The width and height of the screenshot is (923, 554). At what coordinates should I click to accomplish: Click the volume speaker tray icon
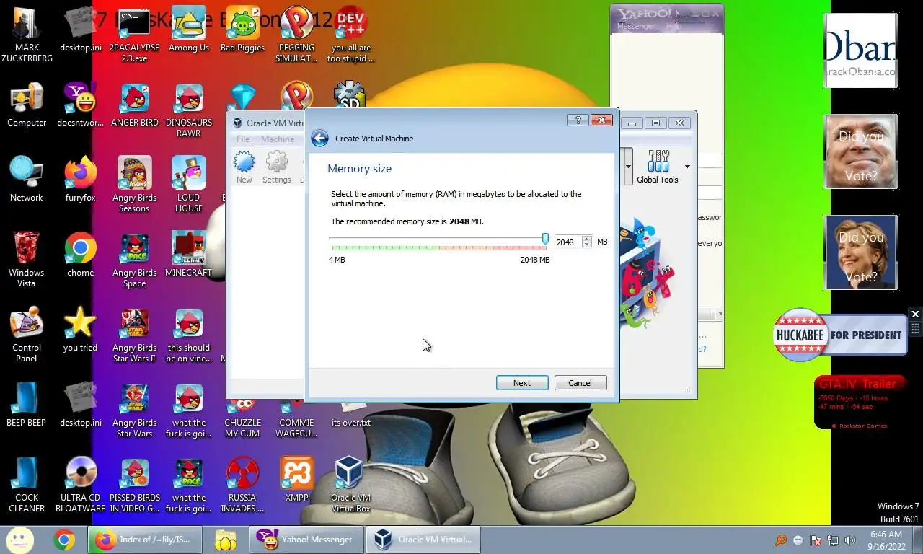pyautogui.click(x=849, y=540)
